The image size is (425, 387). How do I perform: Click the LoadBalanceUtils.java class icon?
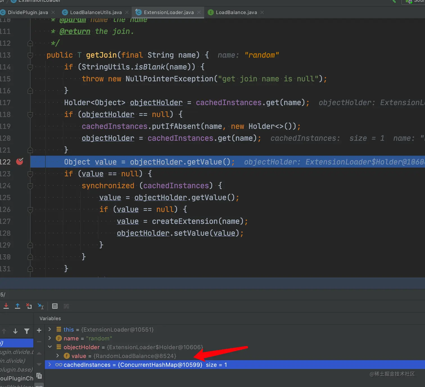coord(65,12)
